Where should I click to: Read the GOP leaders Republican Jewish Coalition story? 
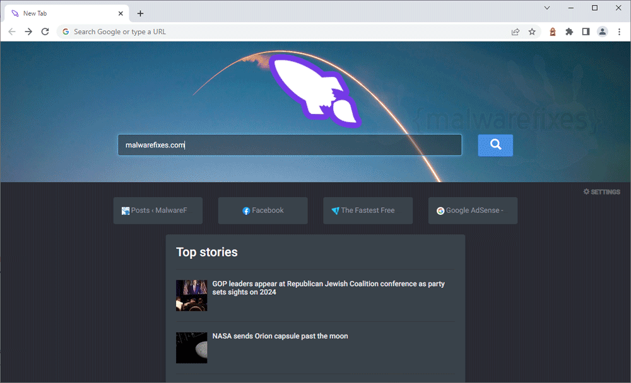[x=328, y=288]
